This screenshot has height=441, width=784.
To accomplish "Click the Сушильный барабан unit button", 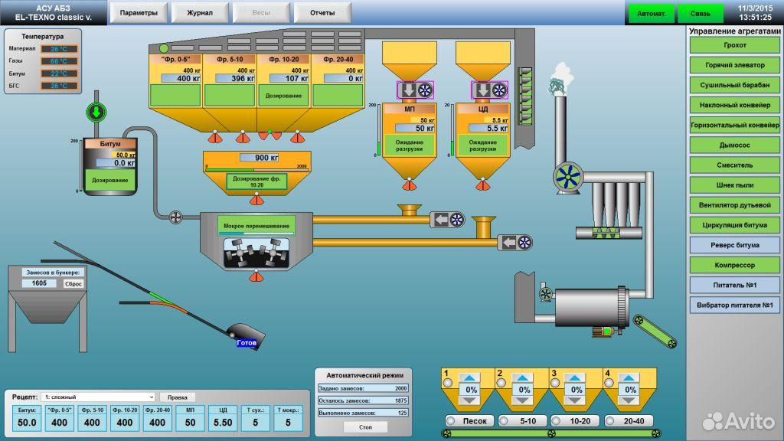I will pos(734,85).
